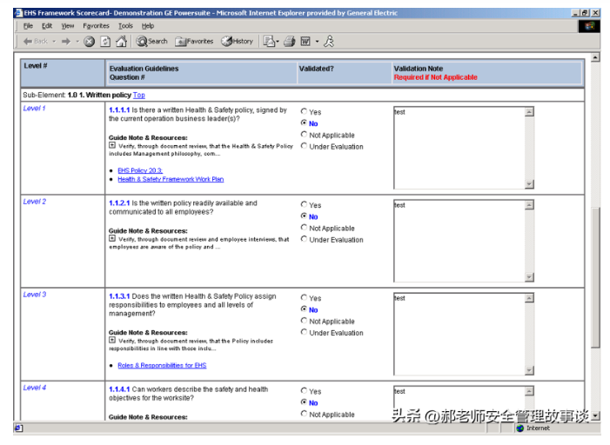610x445 pixels.
Task: Select Under Evaluation for question 1.1.2.1
Action: [x=304, y=239]
